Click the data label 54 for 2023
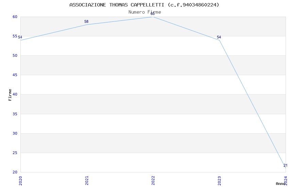This screenshot has height=187, width=289. 219,37
